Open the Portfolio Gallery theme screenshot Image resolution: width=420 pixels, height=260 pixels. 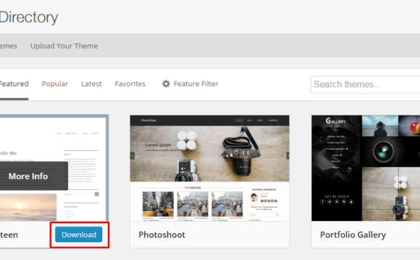[x=366, y=168]
